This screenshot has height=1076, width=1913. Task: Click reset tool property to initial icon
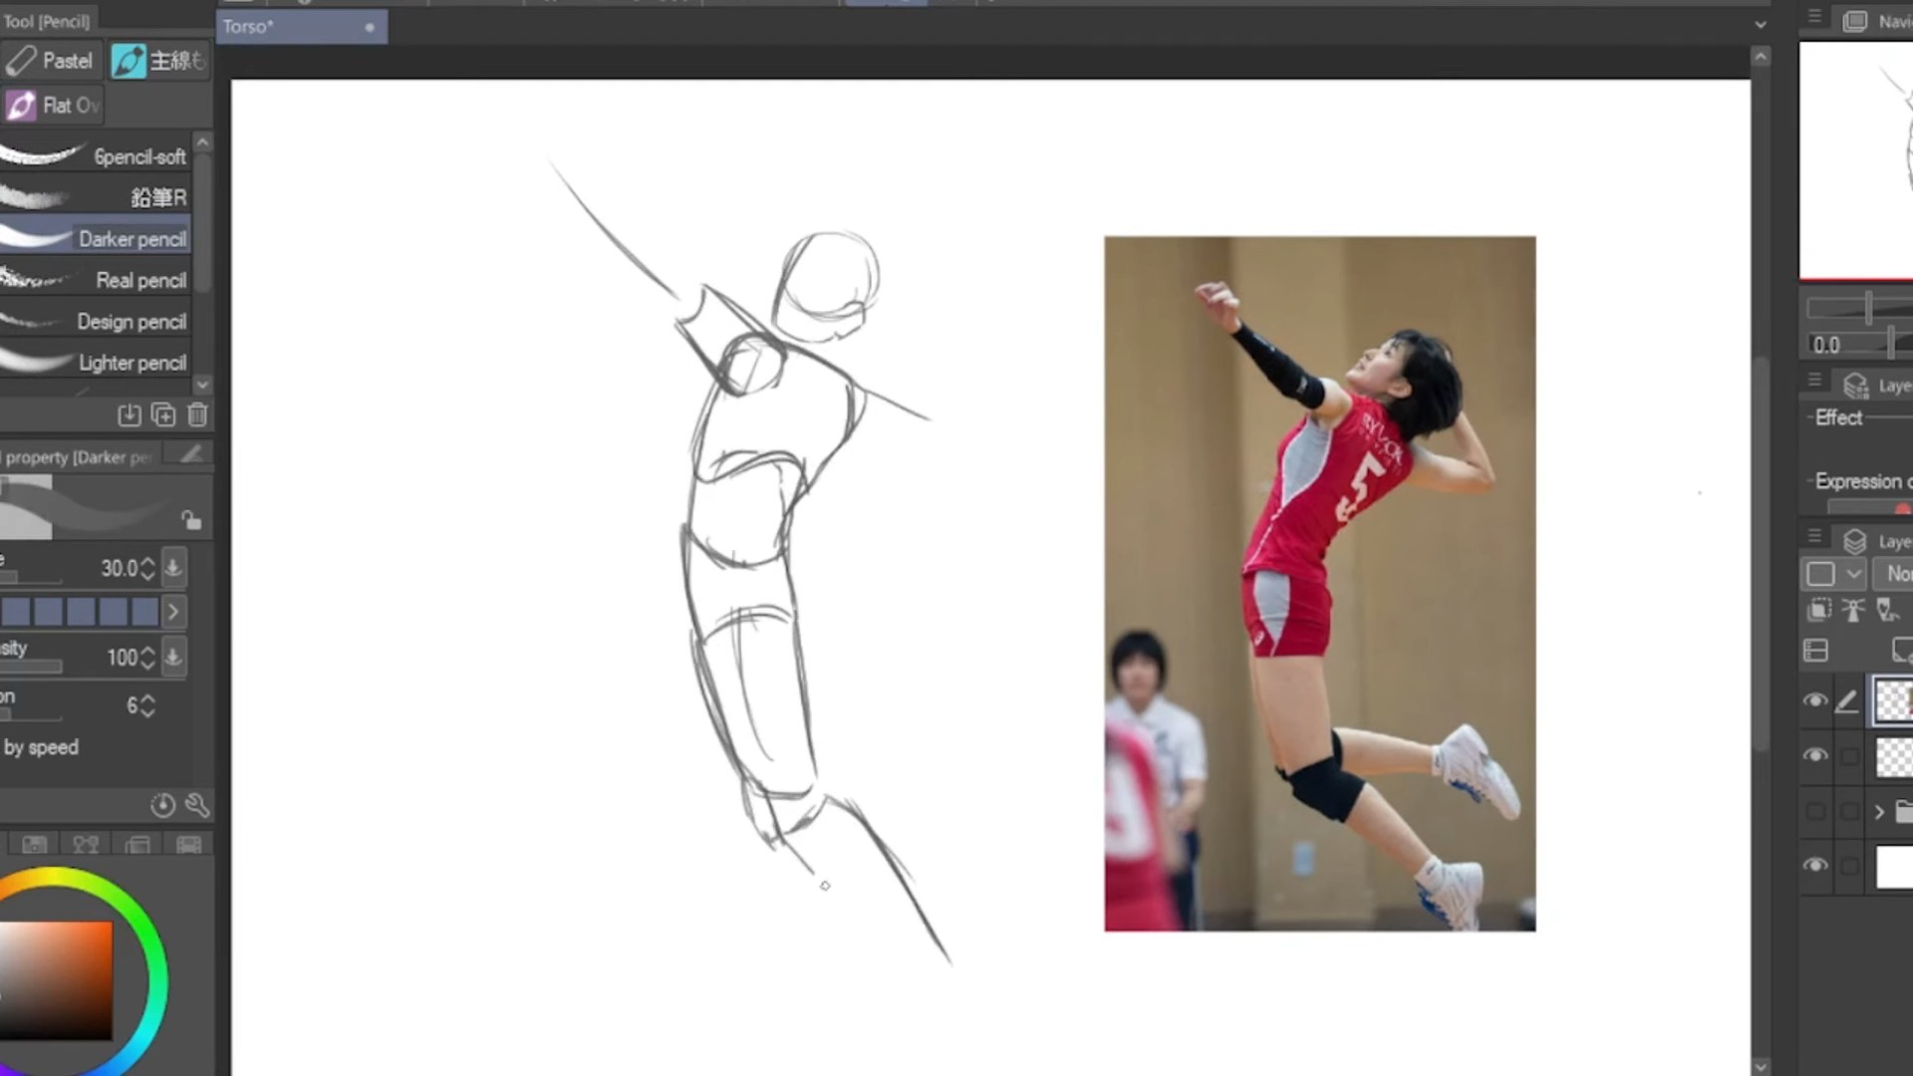(x=162, y=805)
